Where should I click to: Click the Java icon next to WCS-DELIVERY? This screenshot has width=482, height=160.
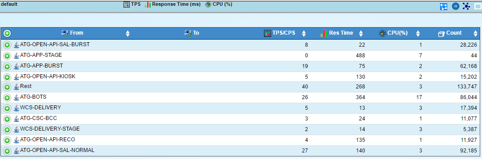16,108
